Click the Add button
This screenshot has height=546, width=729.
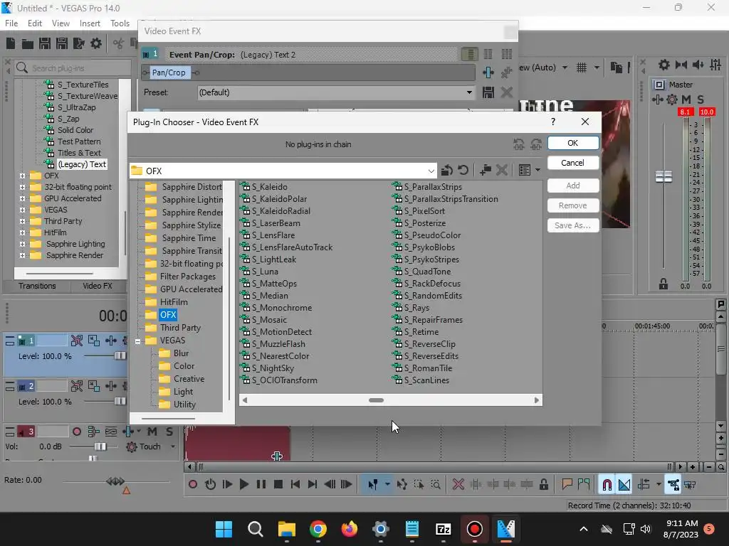click(573, 186)
